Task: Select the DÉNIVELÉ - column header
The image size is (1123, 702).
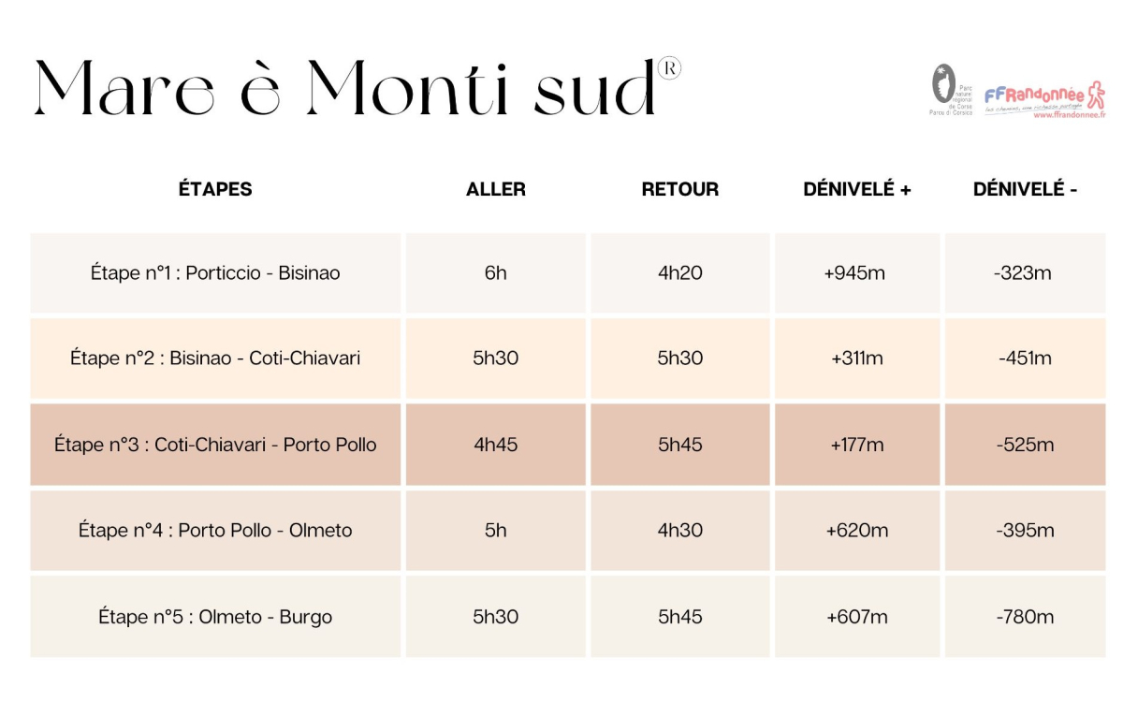Action: [1025, 189]
